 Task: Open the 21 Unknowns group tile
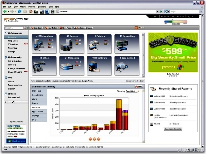coord(72,66)
